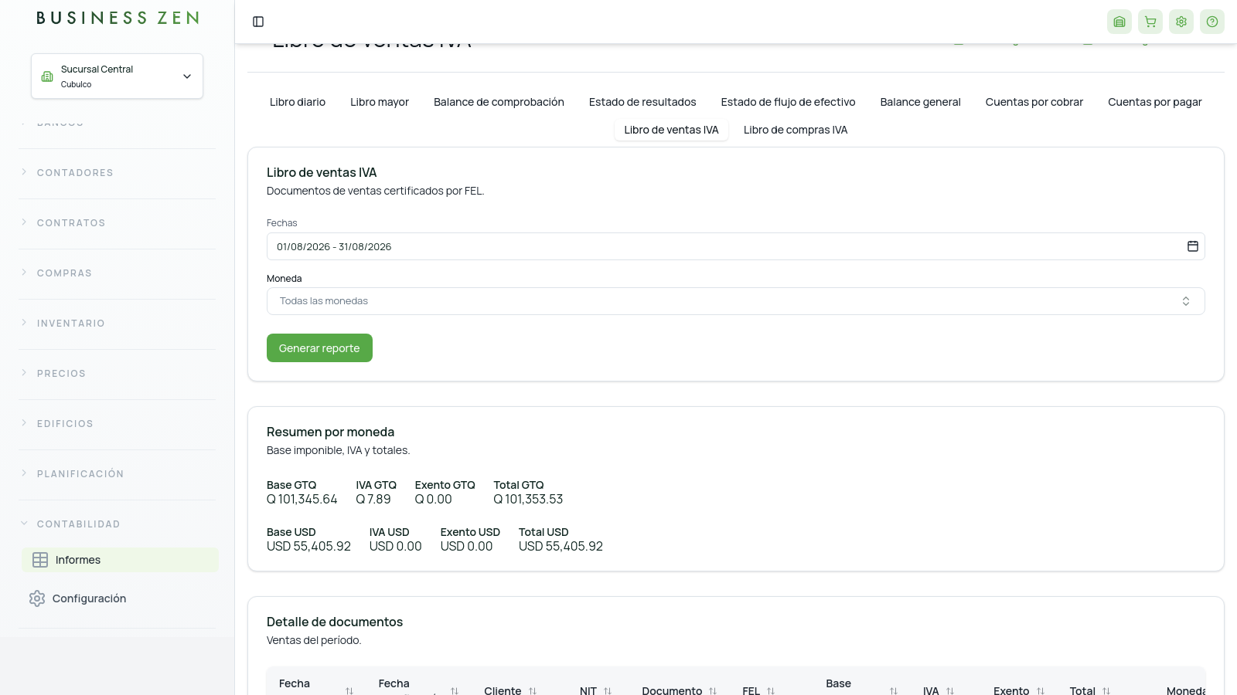
Task: Open the warehouse icon in top bar
Action: 1119,22
